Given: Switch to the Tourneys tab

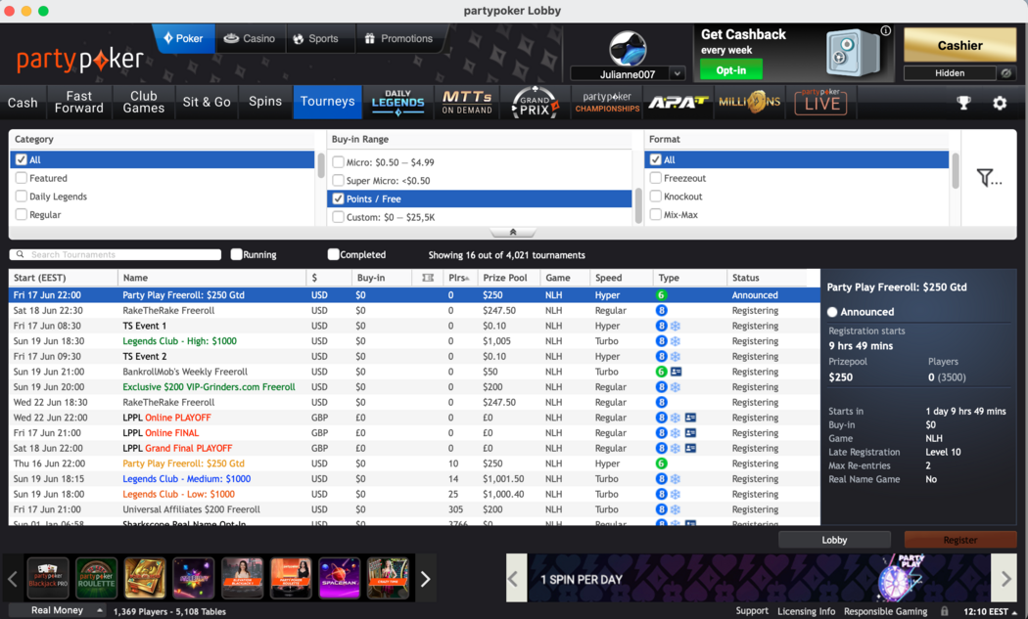Looking at the screenshot, I should click(x=327, y=102).
